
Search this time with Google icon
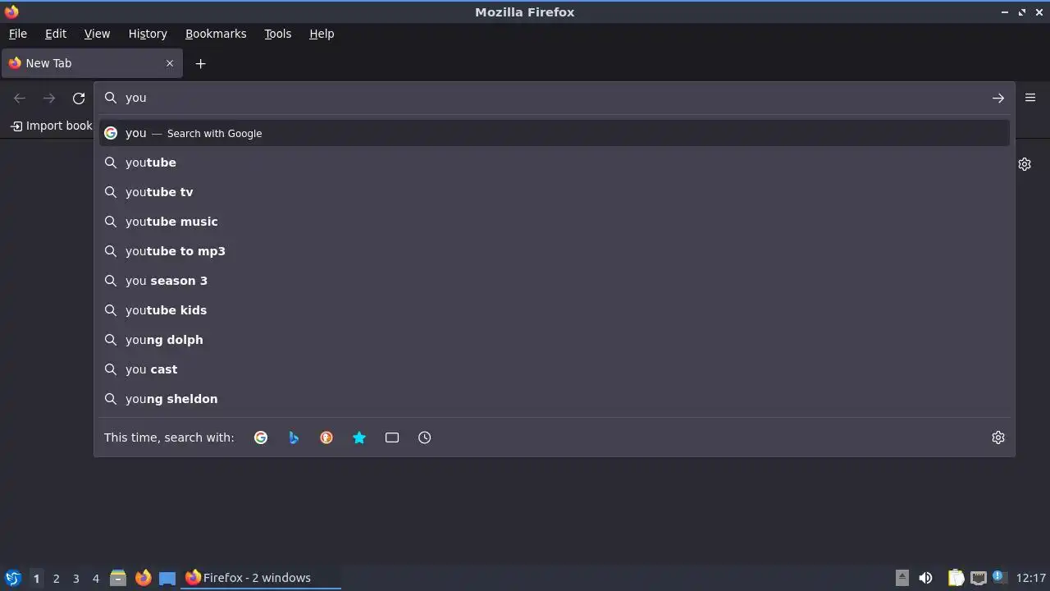(x=261, y=438)
